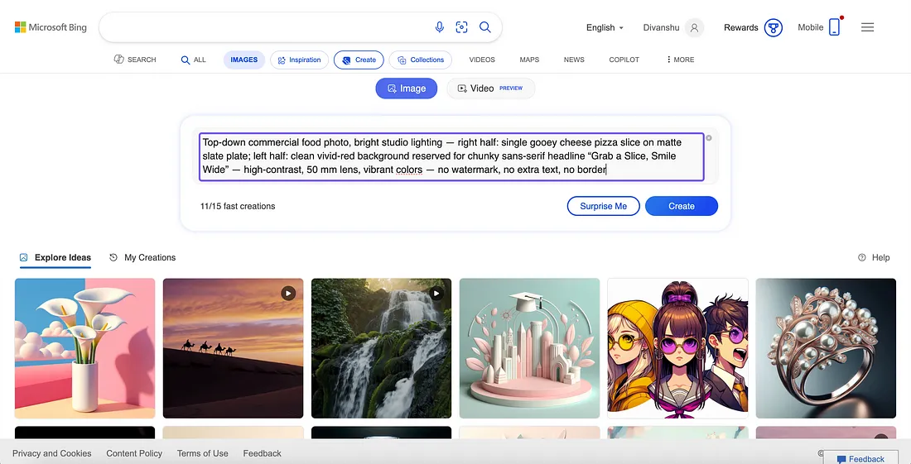This screenshot has width=911, height=464.
Task: Click the Rewards label
Action: pos(740,27)
